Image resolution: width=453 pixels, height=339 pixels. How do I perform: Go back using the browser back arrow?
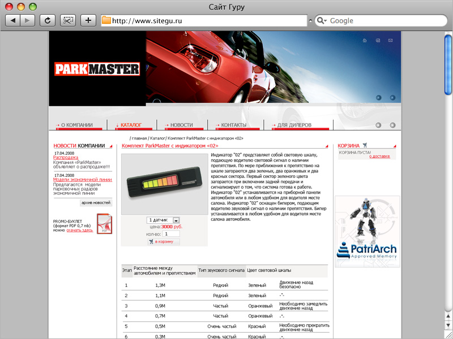[x=13, y=20]
